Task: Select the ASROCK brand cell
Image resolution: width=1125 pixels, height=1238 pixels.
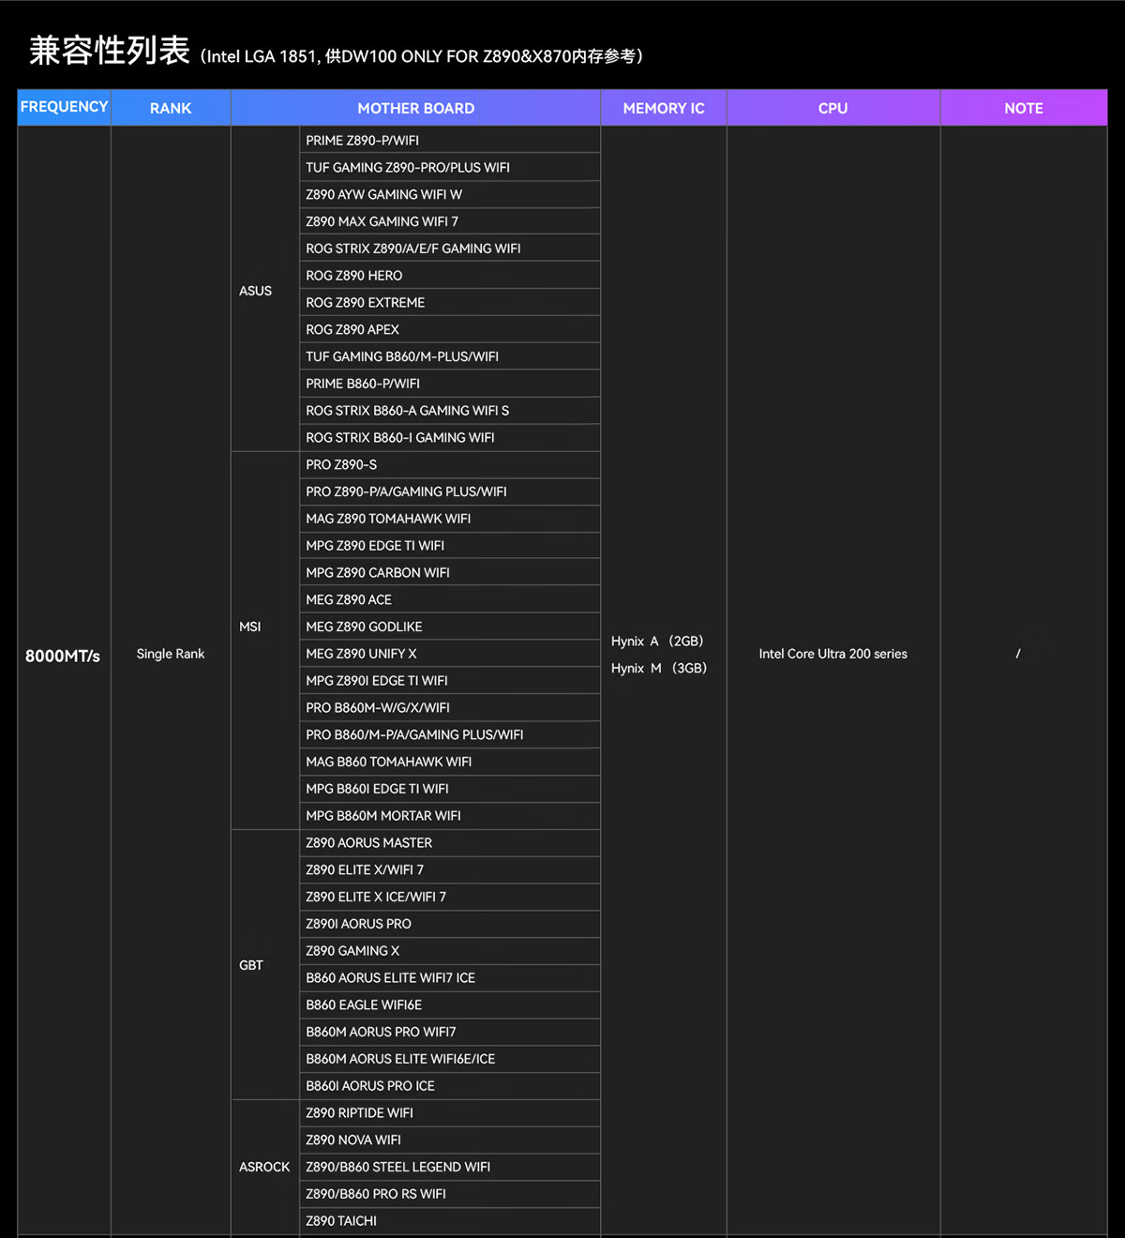Action: [264, 1167]
